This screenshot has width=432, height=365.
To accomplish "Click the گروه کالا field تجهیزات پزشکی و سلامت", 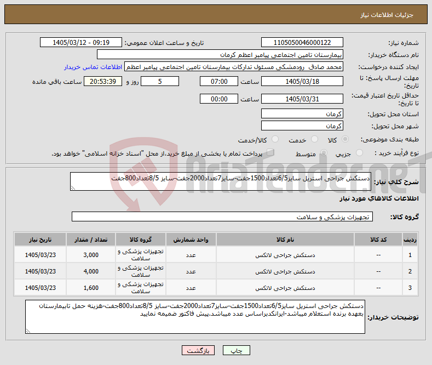I will tap(222, 216).
